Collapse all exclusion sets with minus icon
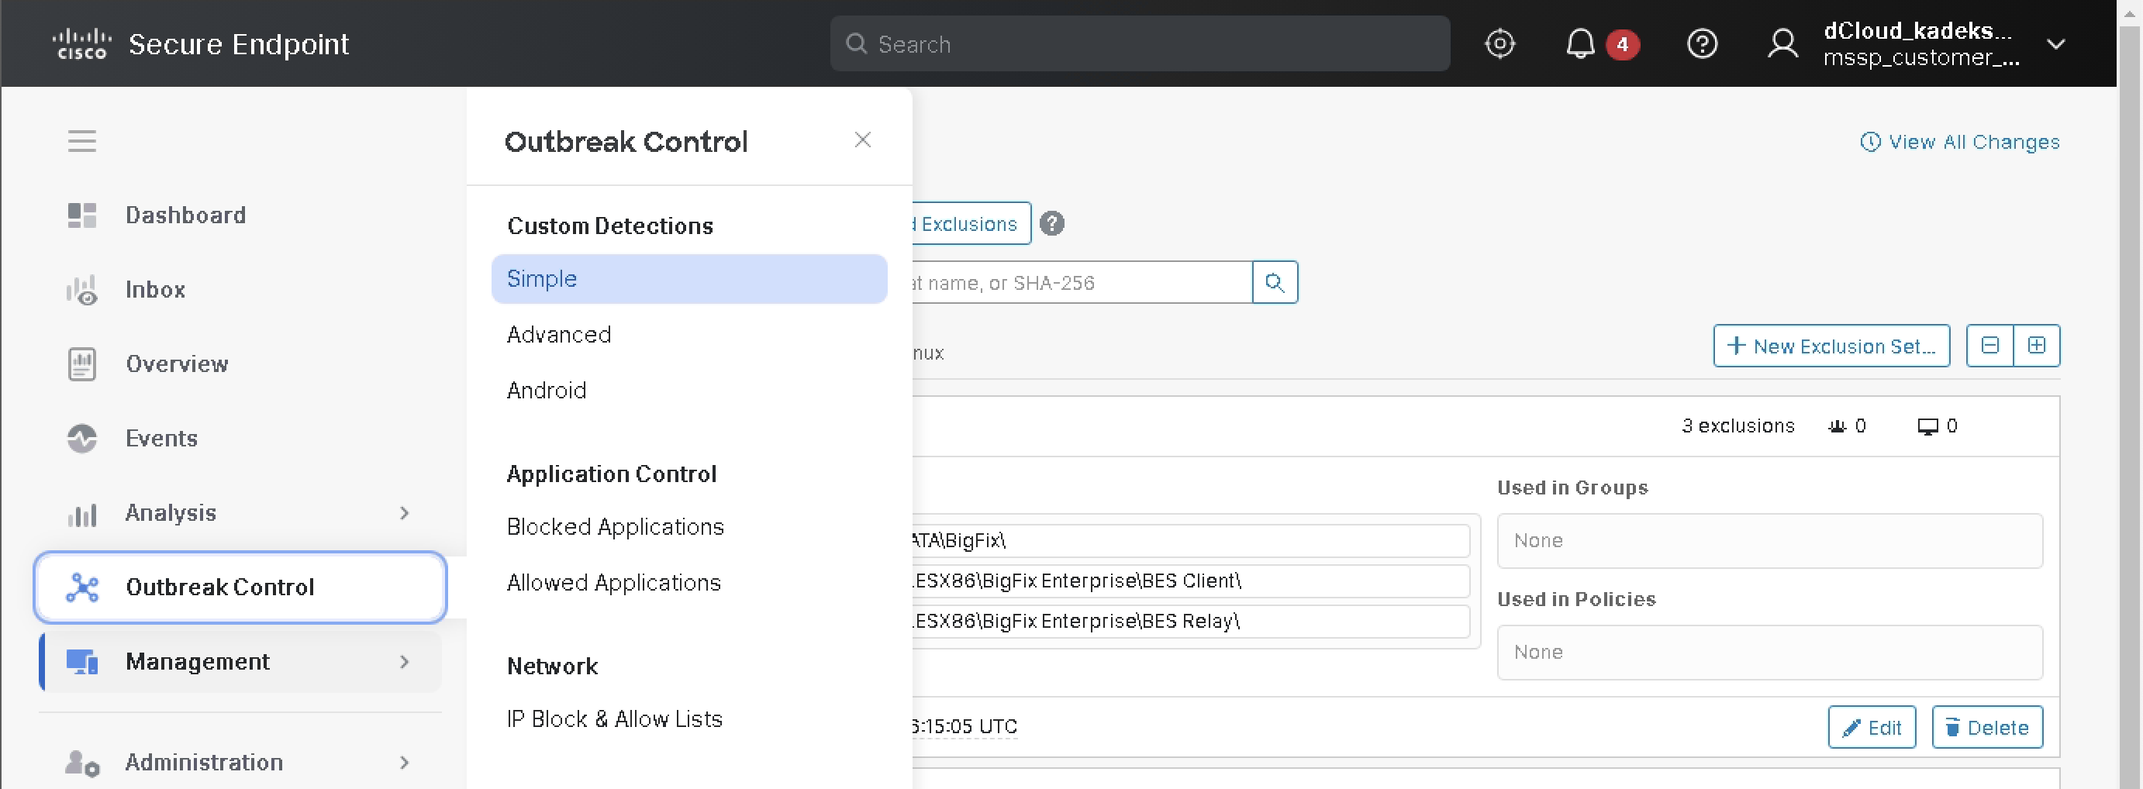The width and height of the screenshot is (2143, 789). point(1989,346)
